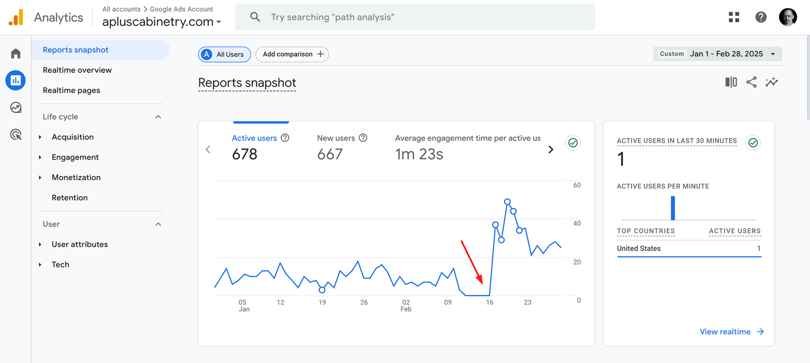Collapse the Life cycle section

pos(158,117)
